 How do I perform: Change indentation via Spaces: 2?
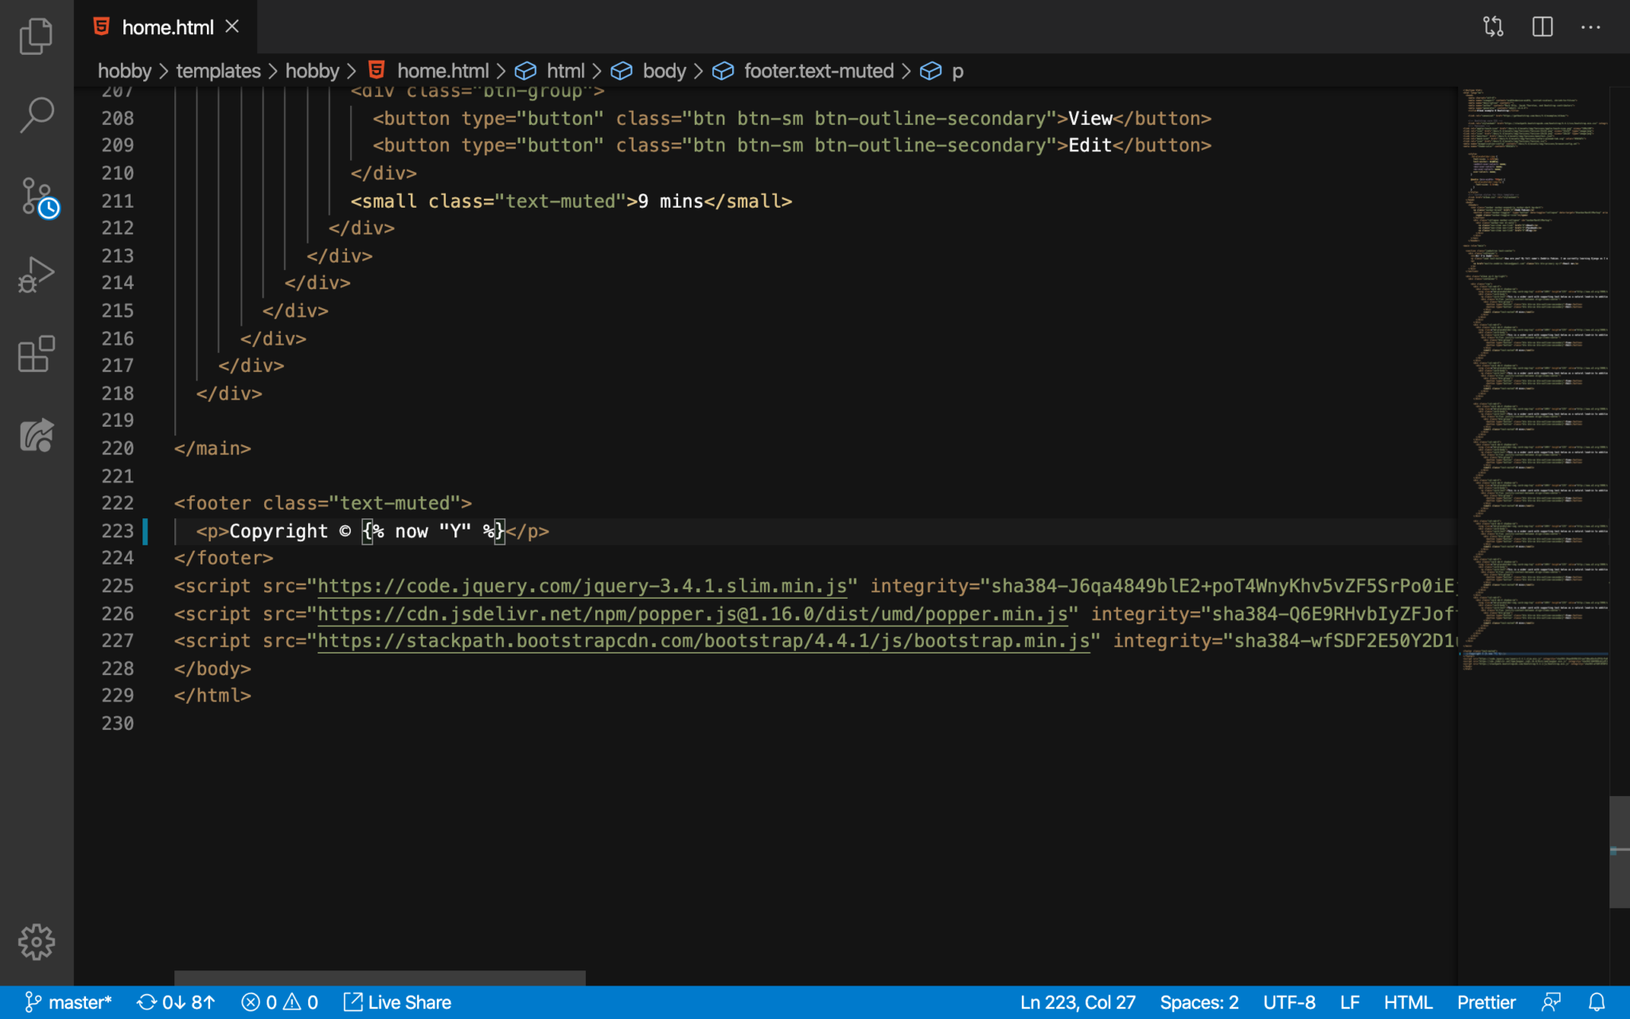click(1199, 1002)
